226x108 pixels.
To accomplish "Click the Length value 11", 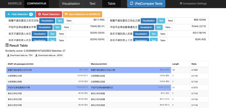I will [x=173, y=88].
